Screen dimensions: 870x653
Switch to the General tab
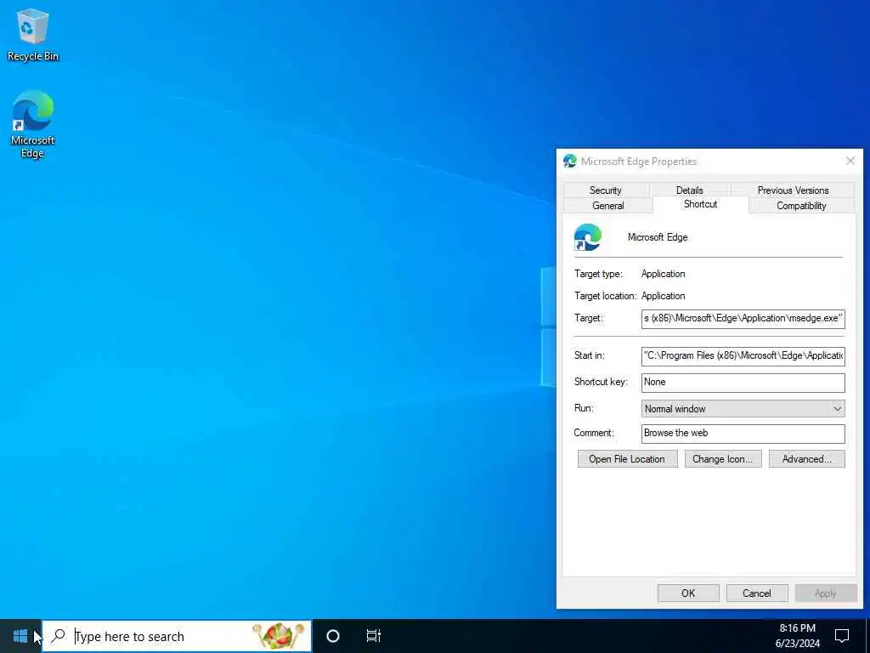[x=608, y=206]
